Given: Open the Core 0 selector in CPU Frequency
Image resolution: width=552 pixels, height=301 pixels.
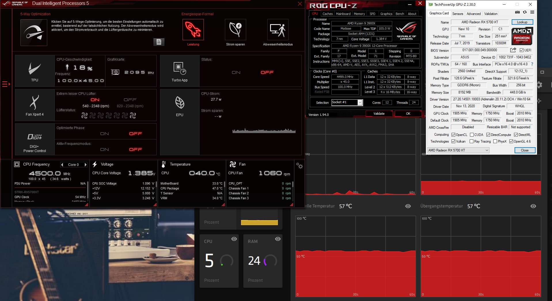Looking at the screenshot, I should pos(74,164).
